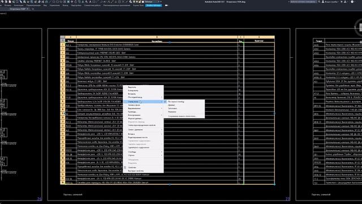Open the highlighted Стиль ячеек submenu entry
The image size is (362, 204).
click(x=143, y=101)
